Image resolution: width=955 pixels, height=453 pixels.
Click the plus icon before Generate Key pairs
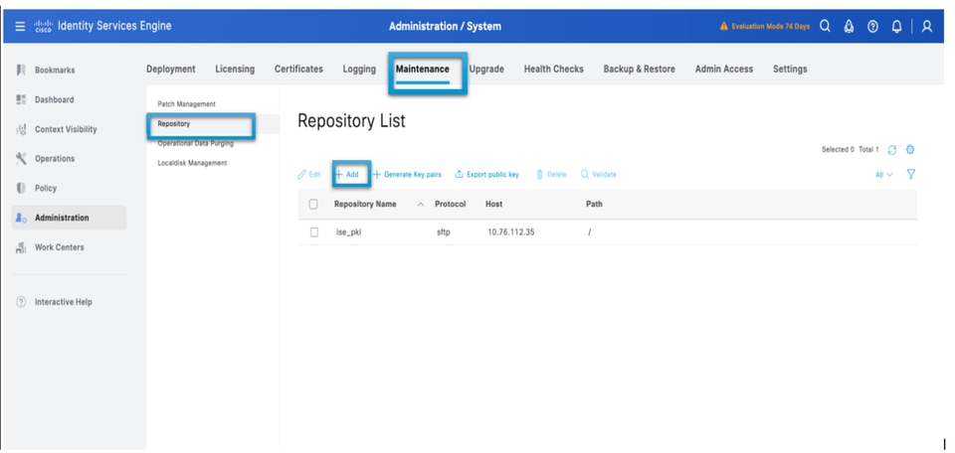point(376,175)
